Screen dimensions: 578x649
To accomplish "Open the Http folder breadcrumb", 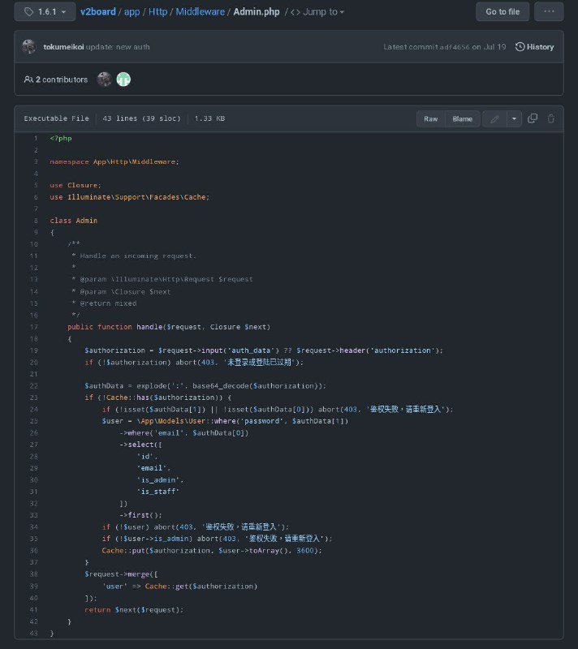I will (x=157, y=12).
